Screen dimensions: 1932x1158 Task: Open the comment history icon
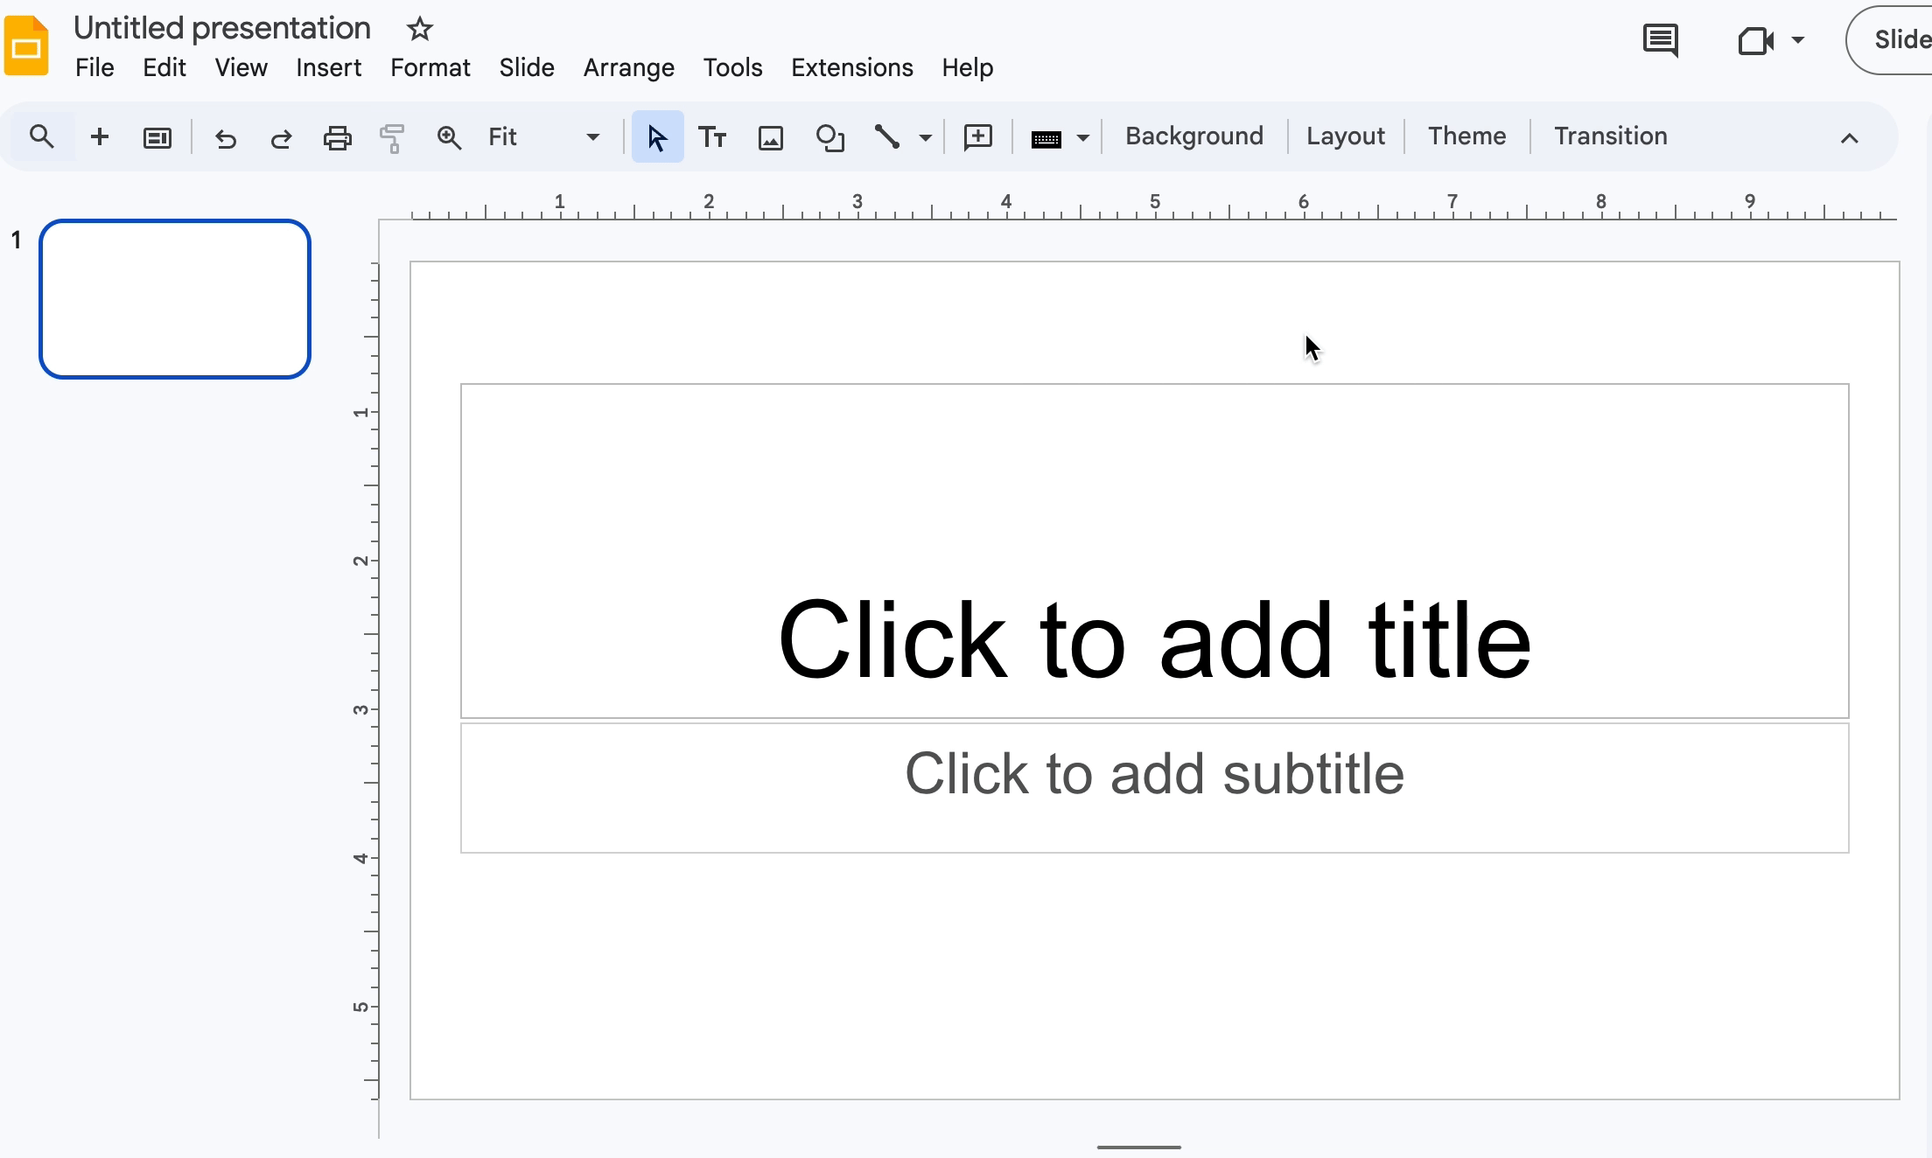[1660, 40]
